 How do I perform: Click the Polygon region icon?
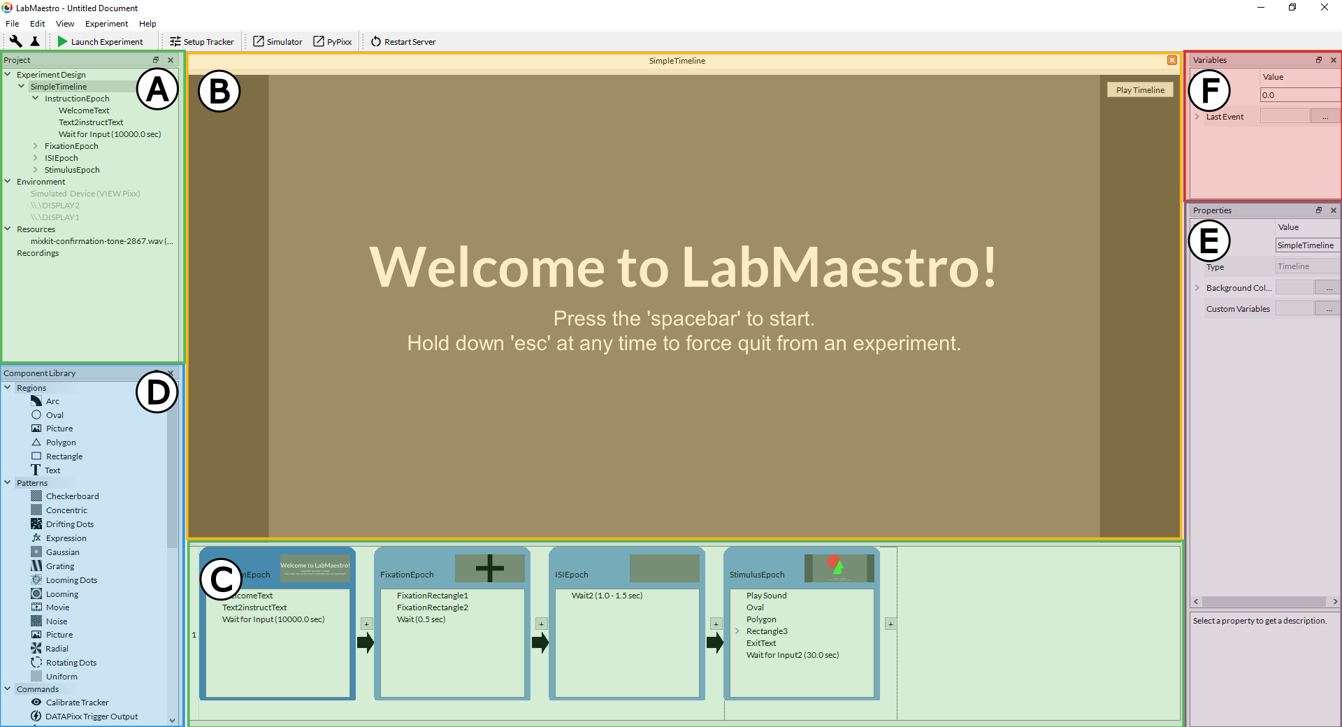[x=36, y=442]
